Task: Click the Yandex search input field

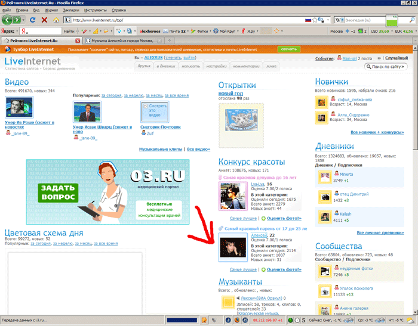Action: [x=41, y=31]
